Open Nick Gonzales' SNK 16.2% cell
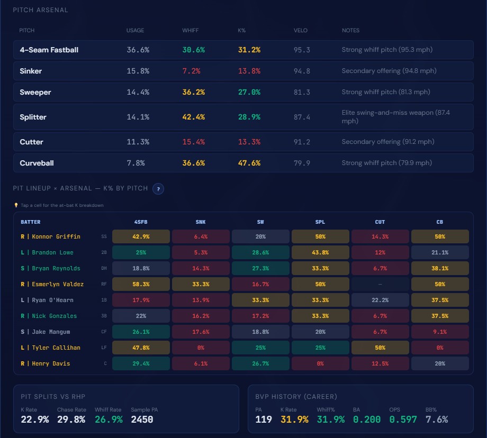Screen dimensions: 487x438 pyautogui.click(x=201, y=316)
